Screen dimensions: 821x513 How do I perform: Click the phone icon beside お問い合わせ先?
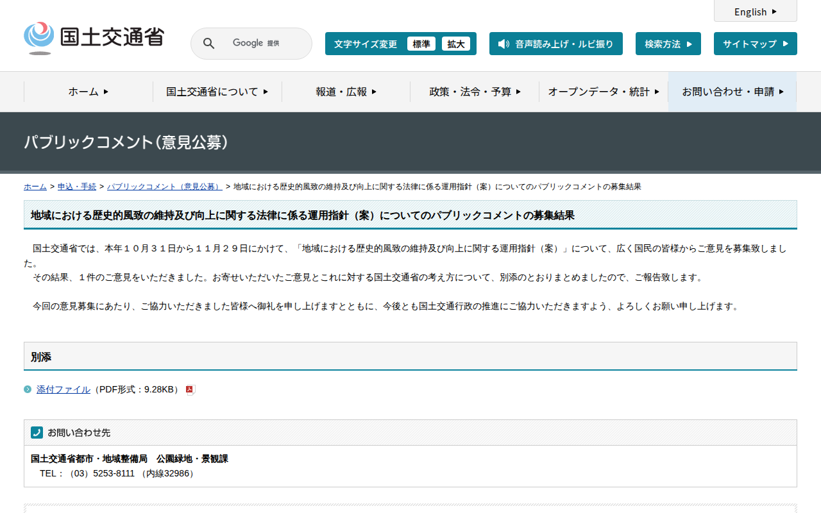[x=35, y=432]
